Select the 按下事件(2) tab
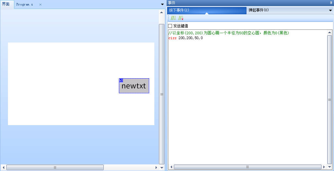Image resolution: width=334 pixels, height=171 pixels. pyautogui.click(x=206, y=10)
